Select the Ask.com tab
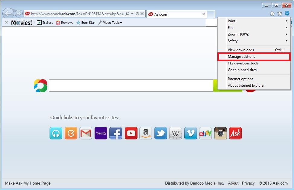294x190 pixels. pyautogui.click(x=177, y=14)
